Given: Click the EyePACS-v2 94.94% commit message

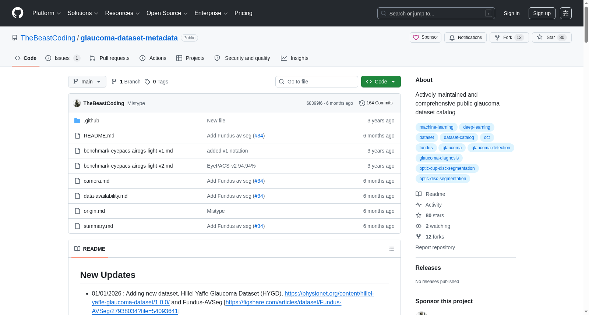Looking at the screenshot, I should click(231, 166).
